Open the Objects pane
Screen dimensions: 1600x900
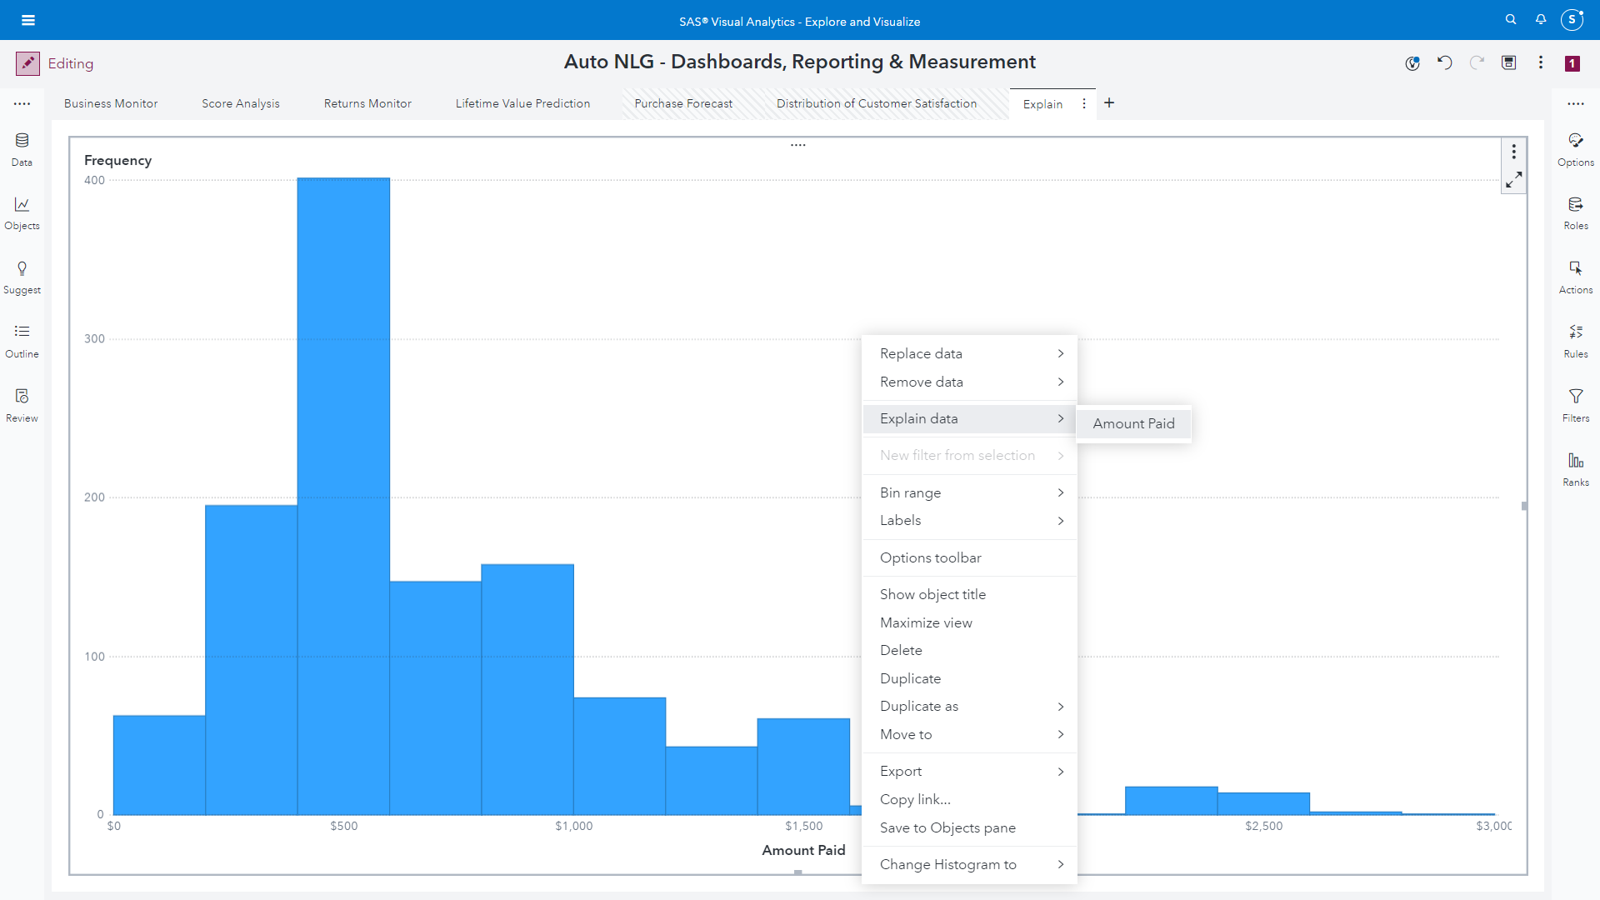[x=22, y=212]
